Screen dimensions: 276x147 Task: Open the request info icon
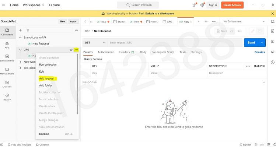272,62
